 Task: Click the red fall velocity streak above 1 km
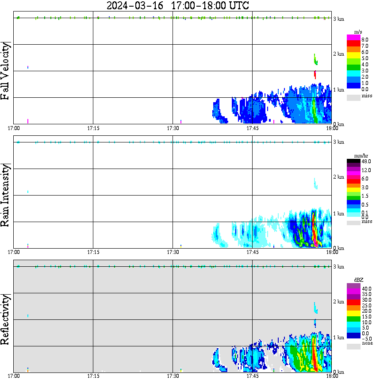pyautogui.click(x=315, y=75)
